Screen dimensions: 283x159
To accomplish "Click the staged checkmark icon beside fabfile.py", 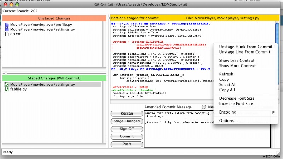I will pos(7,89).
